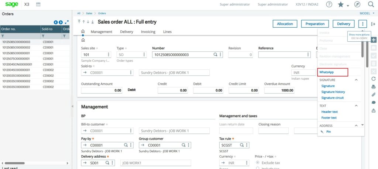Click the green plus New icon in right sidebar
This screenshot has width=378, height=169.
click(x=374, y=40)
